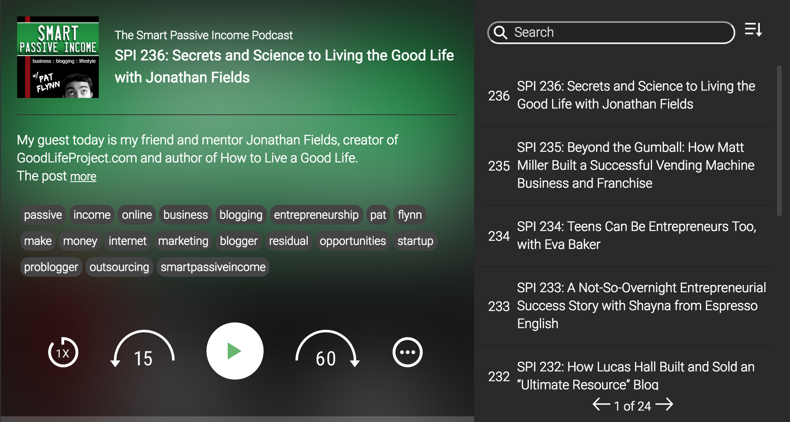Click the blogging tag
This screenshot has height=422, width=790.
tap(240, 214)
